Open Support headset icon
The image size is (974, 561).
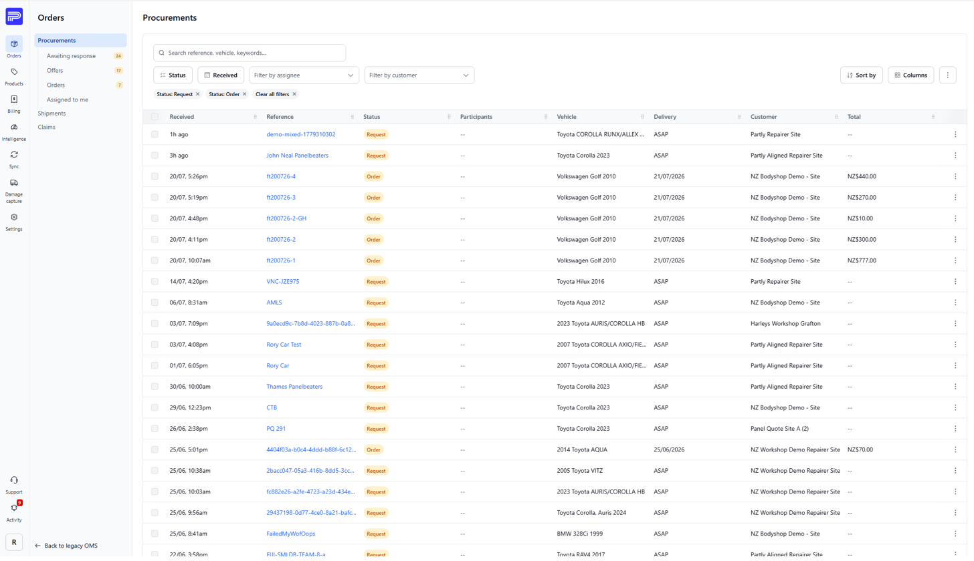coord(14,485)
